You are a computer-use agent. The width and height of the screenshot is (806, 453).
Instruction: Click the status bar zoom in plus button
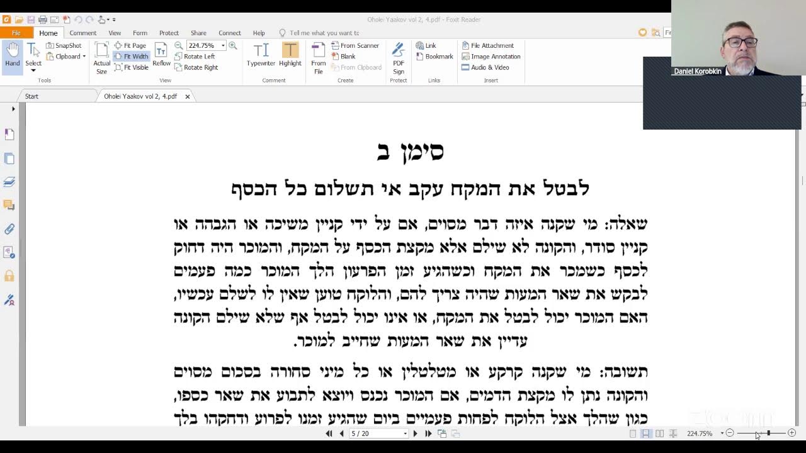(792, 433)
